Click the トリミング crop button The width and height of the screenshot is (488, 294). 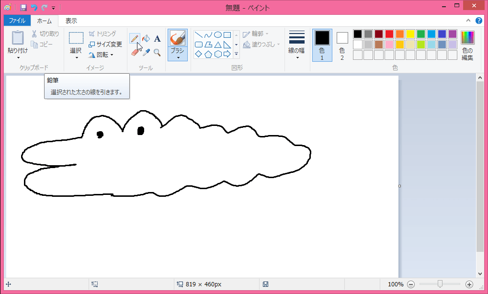pos(102,34)
